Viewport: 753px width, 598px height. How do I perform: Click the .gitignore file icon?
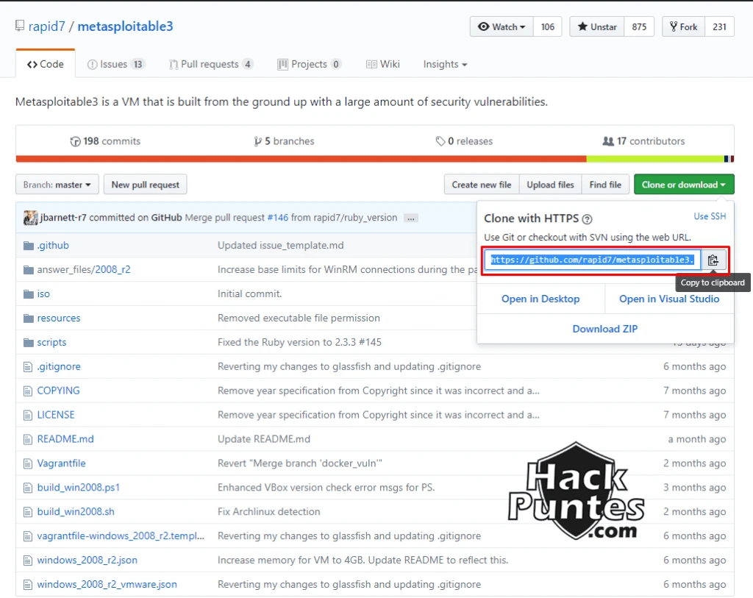pos(28,367)
